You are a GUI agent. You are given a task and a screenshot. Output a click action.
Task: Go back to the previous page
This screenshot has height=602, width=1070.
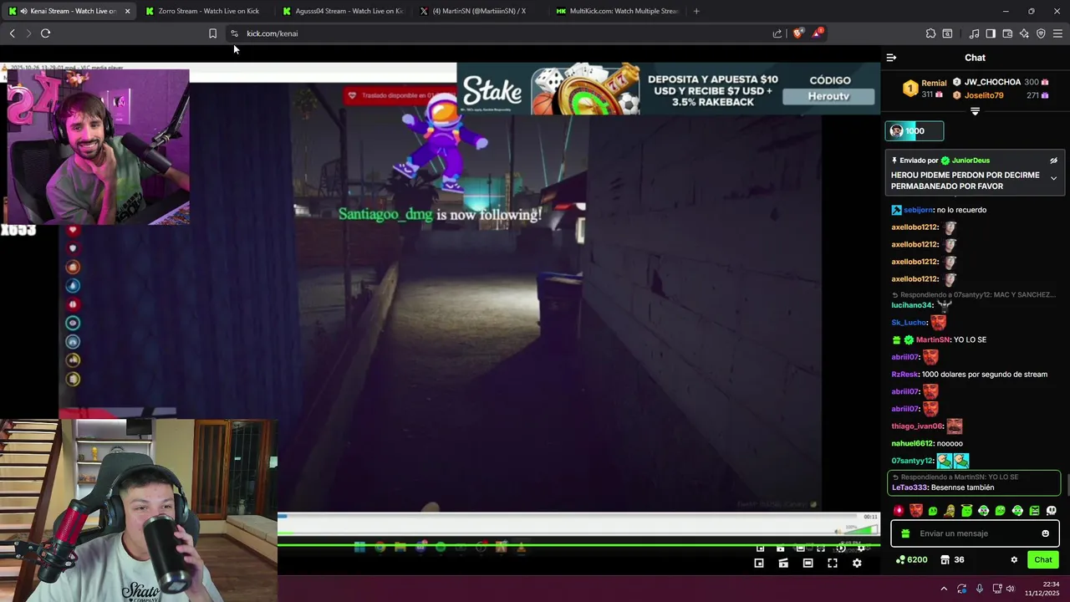click(x=12, y=33)
